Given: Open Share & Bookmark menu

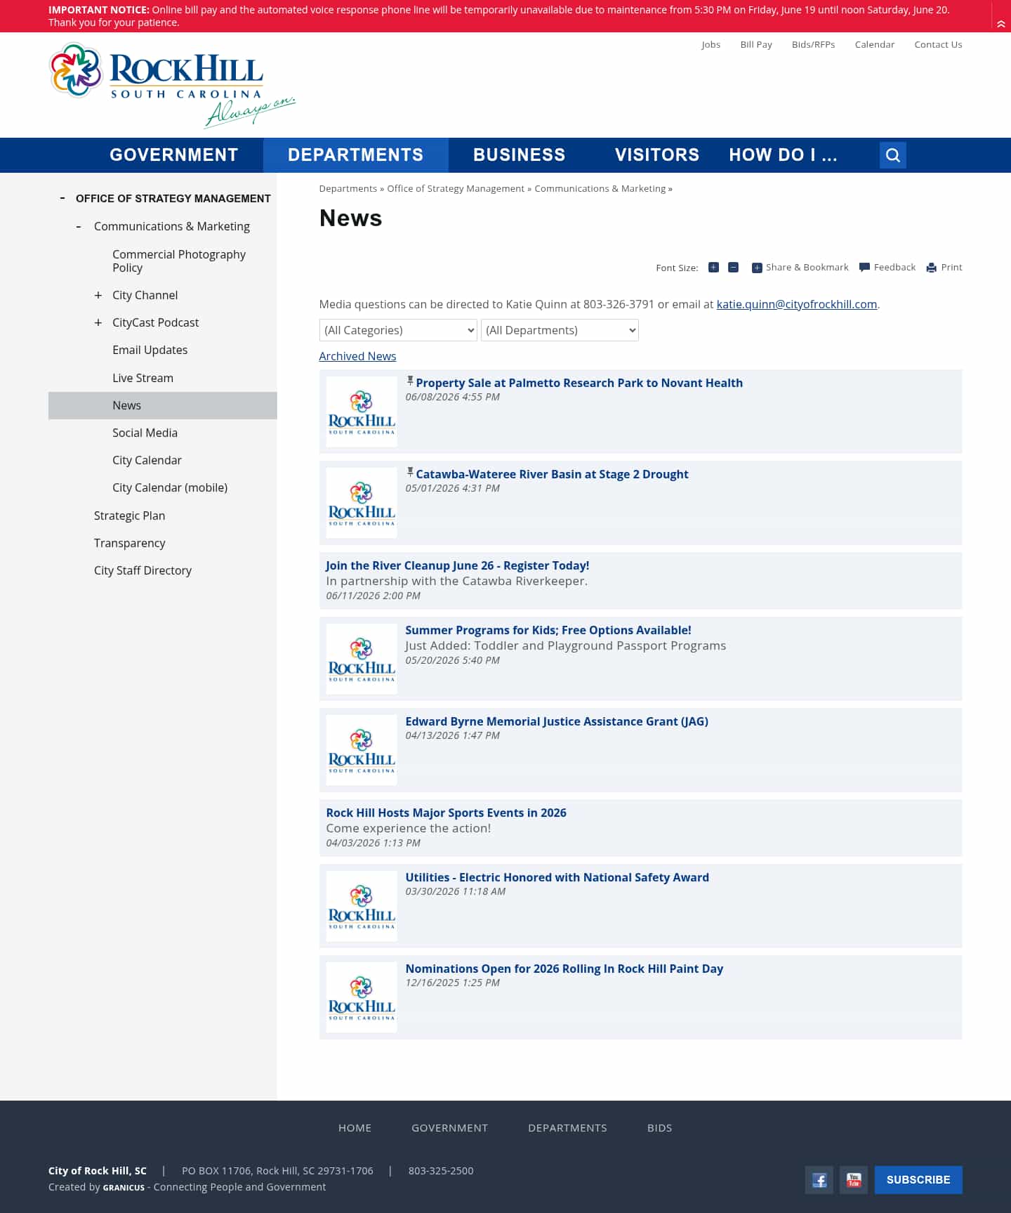Looking at the screenshot, I should pos(800,268).
